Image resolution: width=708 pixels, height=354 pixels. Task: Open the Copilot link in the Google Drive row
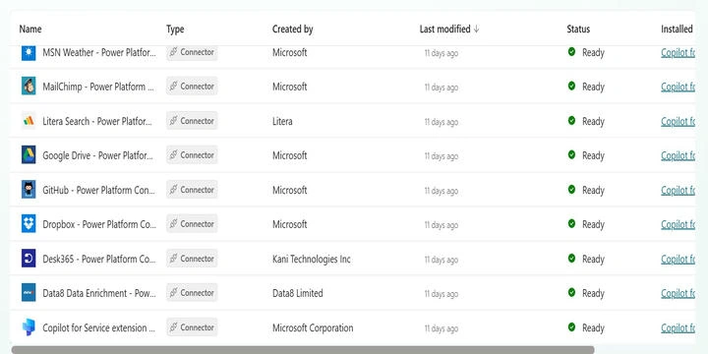[678, 155]
